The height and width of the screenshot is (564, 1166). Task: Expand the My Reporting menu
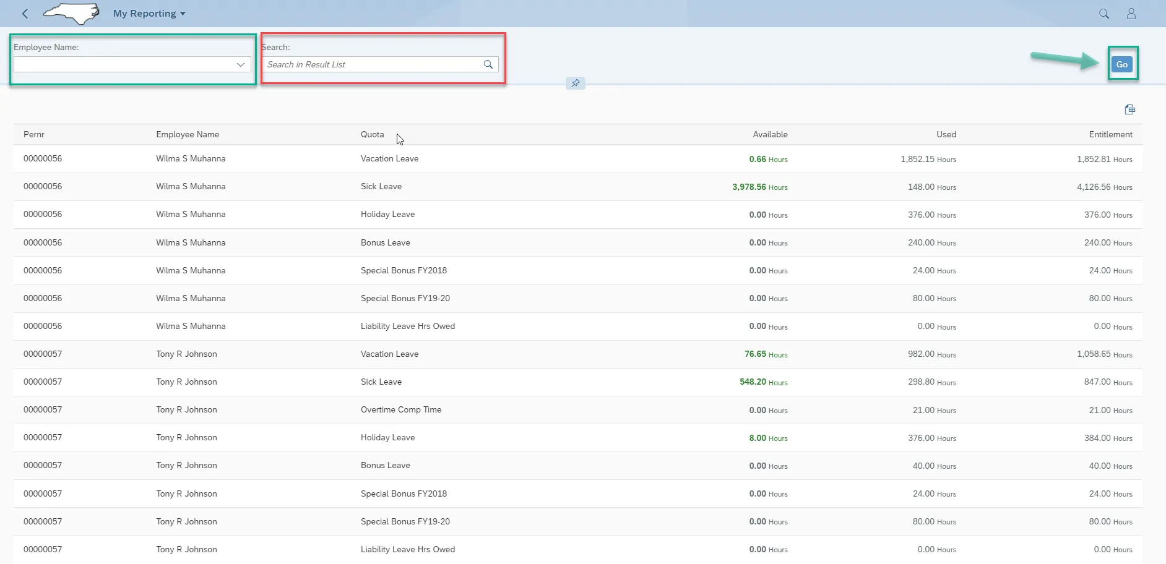[x=149, y=14]
